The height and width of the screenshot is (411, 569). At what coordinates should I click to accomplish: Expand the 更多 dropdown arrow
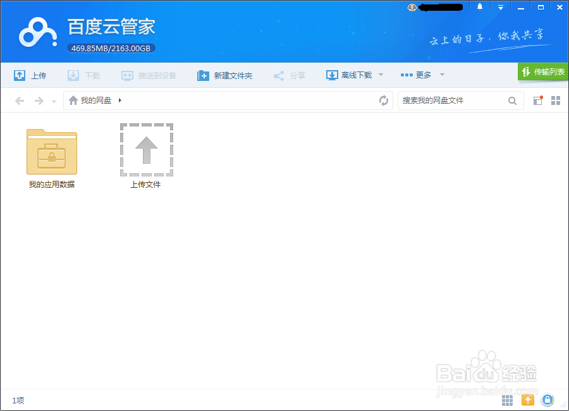(442, 75)
